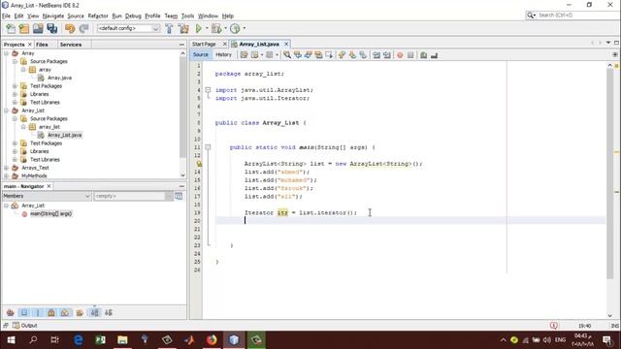This screenshot has height=349, width=621.
Task: Open the Refactor menu
Action: (98, 16)
